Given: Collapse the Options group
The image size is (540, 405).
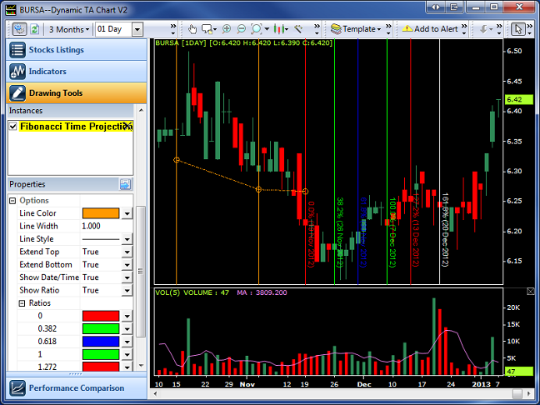Looking at the screenshot, I should [12, 201].
